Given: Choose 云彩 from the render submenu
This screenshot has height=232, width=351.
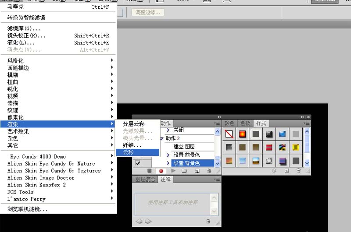Looking at the screenshot, I should (128, 152).
